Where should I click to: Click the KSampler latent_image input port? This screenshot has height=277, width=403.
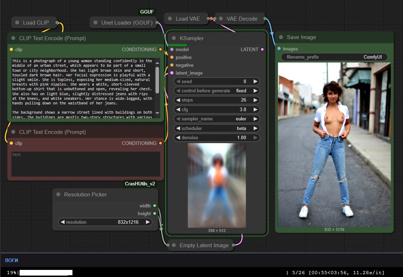[172, 73]
